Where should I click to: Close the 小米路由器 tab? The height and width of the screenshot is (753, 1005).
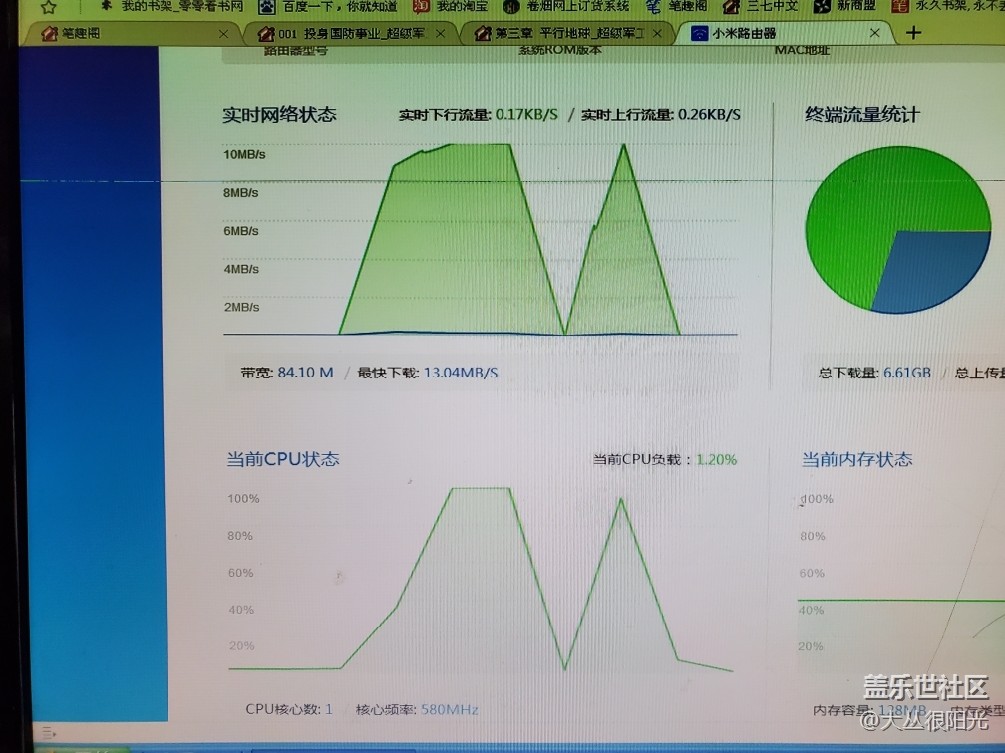pos(875,33)
